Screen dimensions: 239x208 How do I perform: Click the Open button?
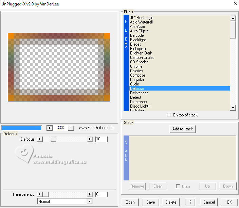tap(130, 202)
